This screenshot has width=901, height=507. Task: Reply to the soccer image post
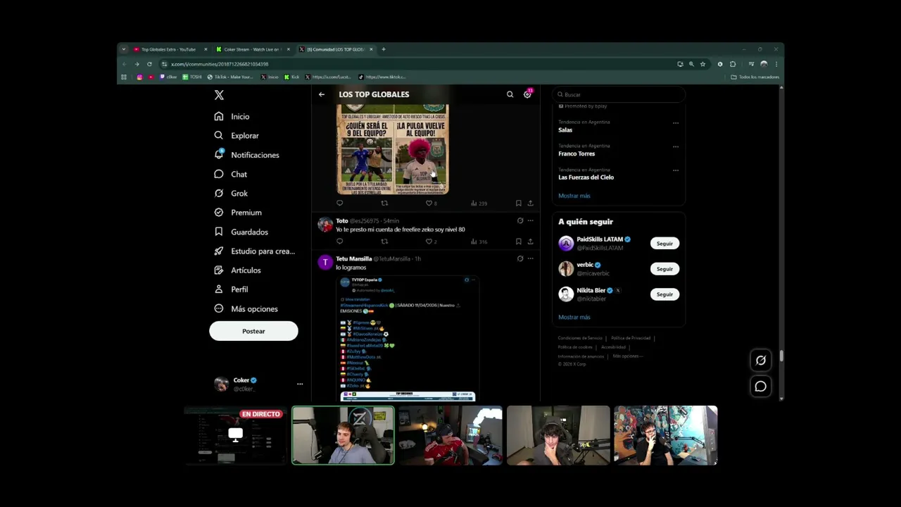point(340,203)
